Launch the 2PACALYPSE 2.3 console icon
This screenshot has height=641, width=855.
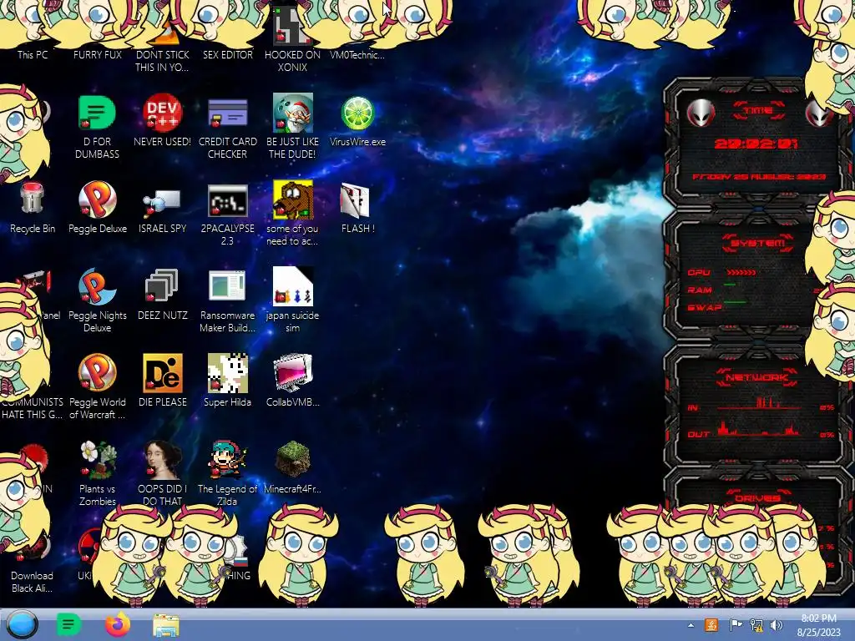(x=227, y=200)
